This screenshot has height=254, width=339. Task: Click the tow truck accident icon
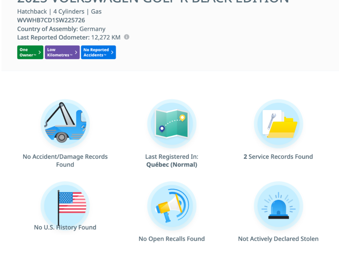(65, 124)
